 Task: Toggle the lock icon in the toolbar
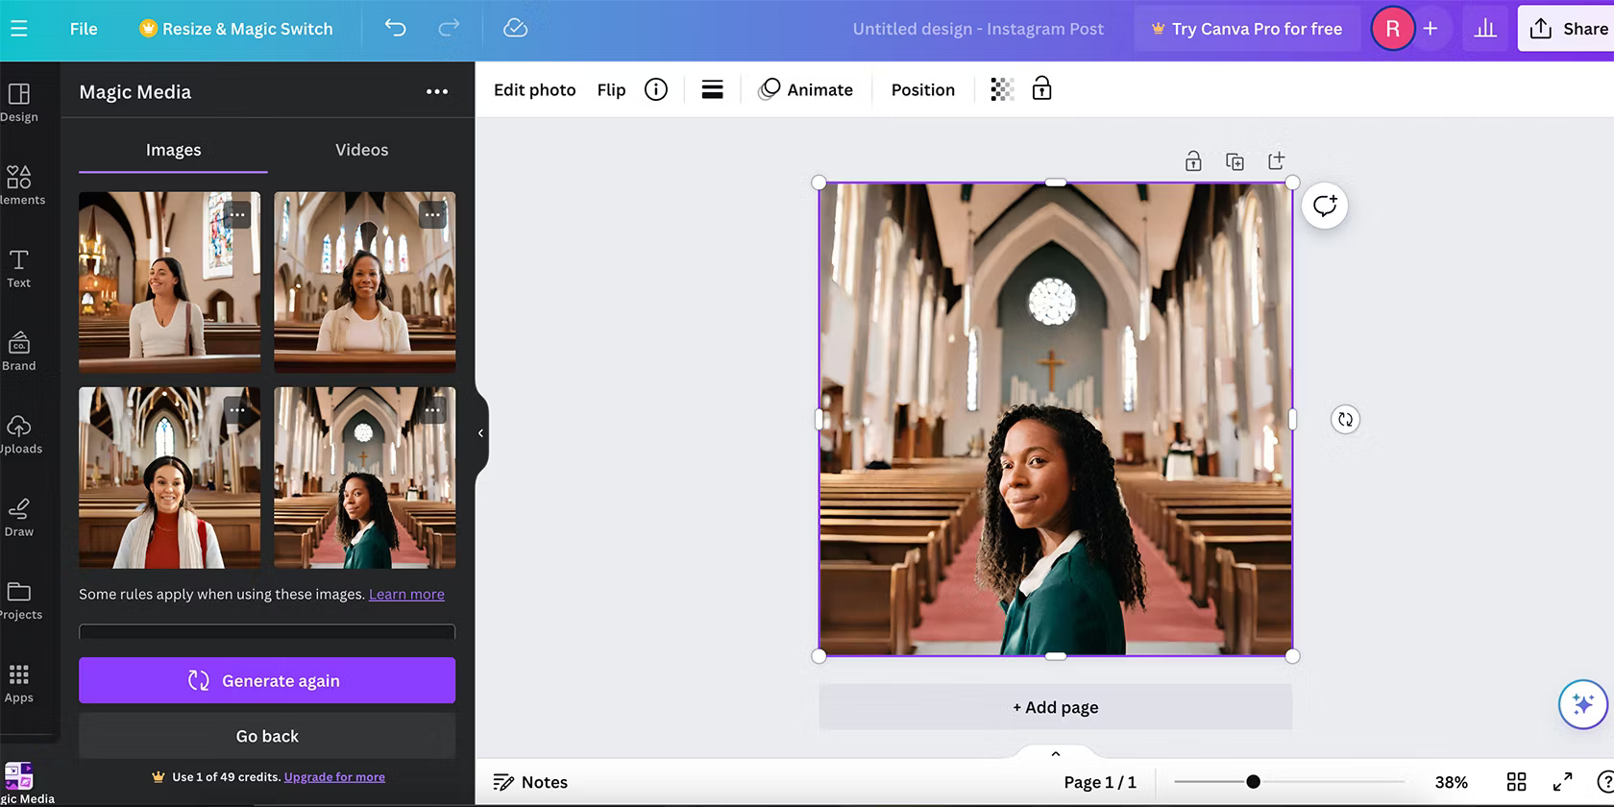coord(1041,89)
